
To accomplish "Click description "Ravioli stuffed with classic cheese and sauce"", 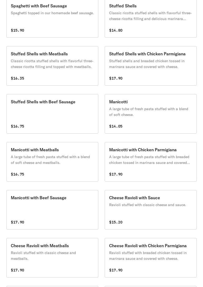I will (147, 205).
